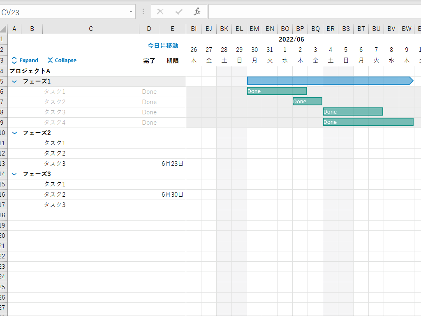Click the date 30 in the timeline header
Screen dimensions: 421x316
(254, 50)
